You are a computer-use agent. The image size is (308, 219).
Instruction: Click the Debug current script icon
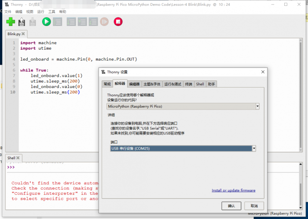pyautogui.click(x=57, y=22)
